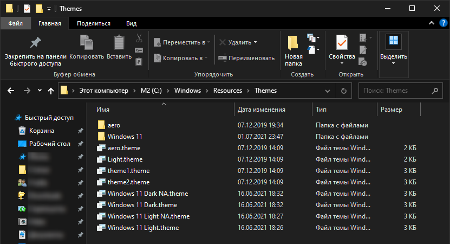Create a new folder
Image resolution: width=450 pixels, height=244 pixels.
click(294, 51)
